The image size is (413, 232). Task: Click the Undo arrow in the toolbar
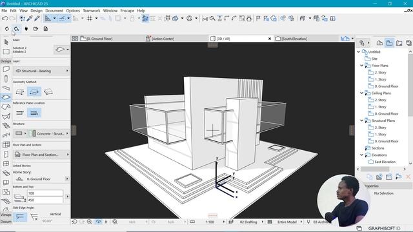click(5, 19)
